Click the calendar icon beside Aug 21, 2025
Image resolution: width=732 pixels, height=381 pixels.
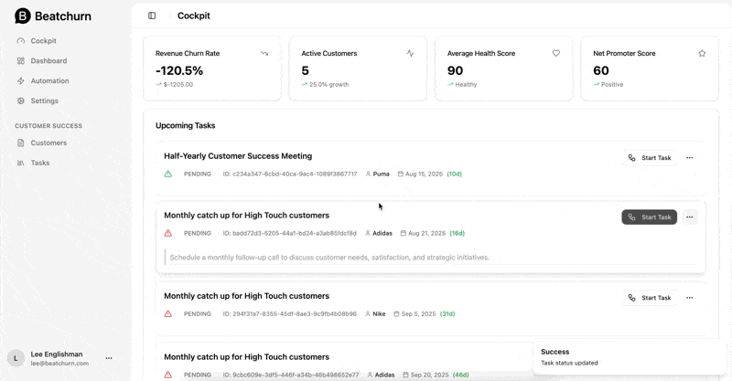tap(404, 233)
